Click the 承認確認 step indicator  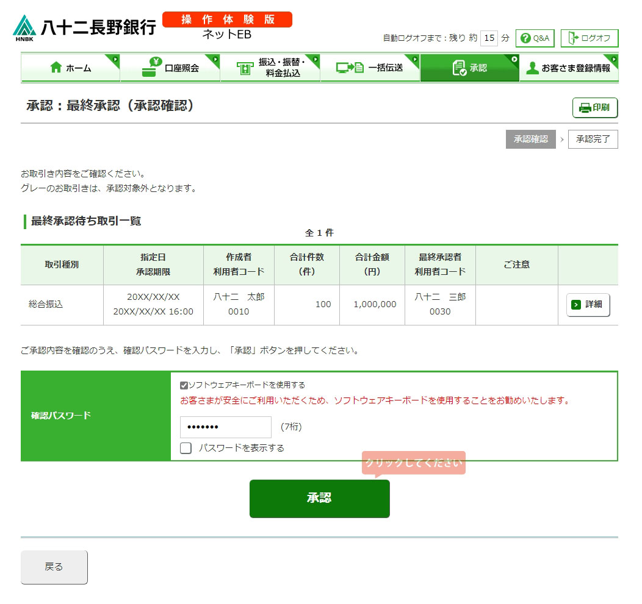click(x=530, y=139)
